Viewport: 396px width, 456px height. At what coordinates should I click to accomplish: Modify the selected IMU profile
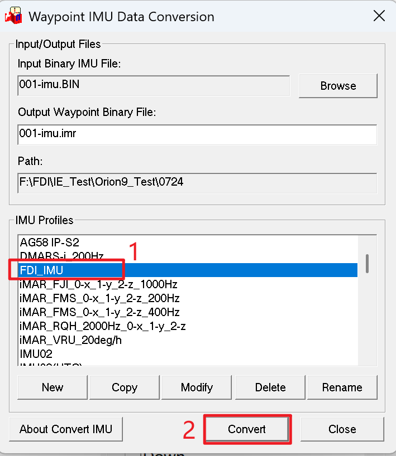click(x=197, y=387)
